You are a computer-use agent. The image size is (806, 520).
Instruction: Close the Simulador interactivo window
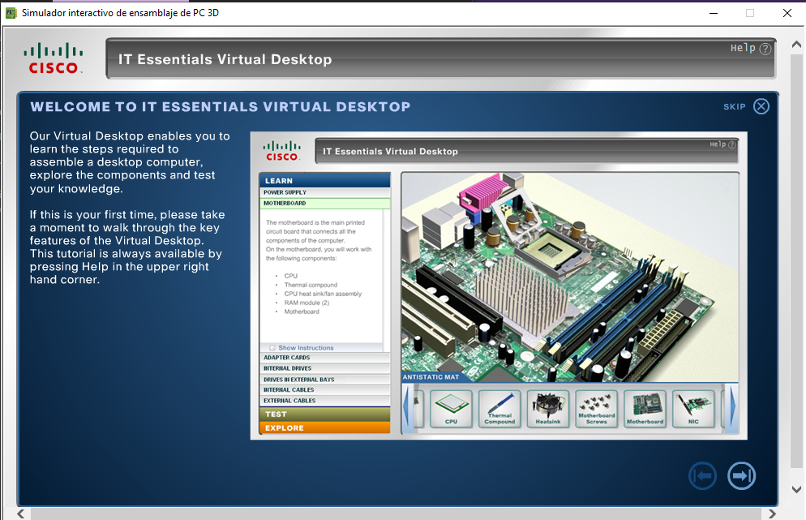tap(787, 13)
